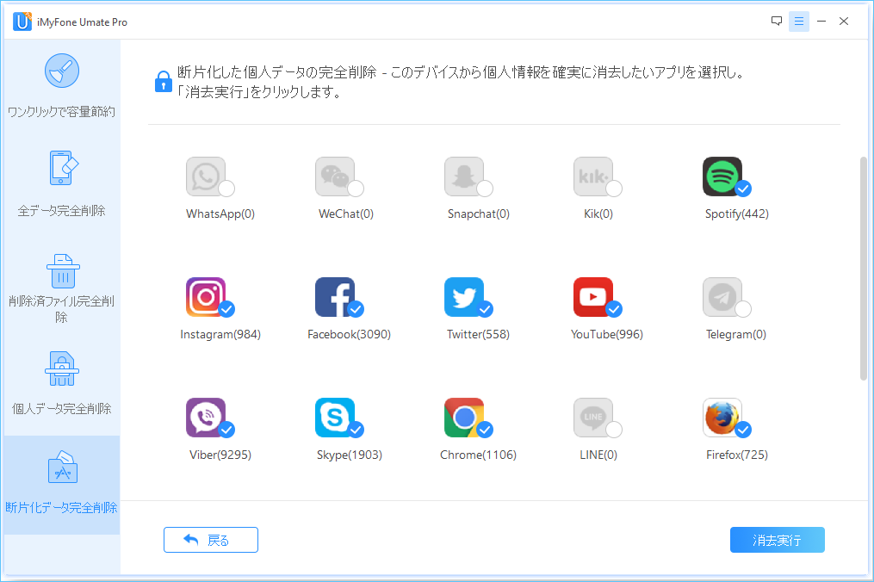Select the ワンクリックで容量節約 sidebar icon
Image resolution: width=874 pixels, height=582 pixels.
[61, 71]
